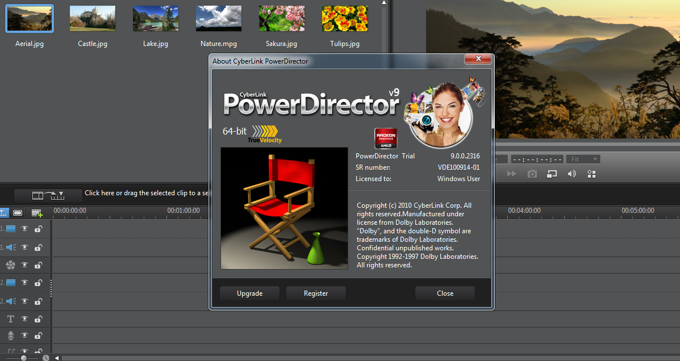Click the director's chair image in dialog

284,208
